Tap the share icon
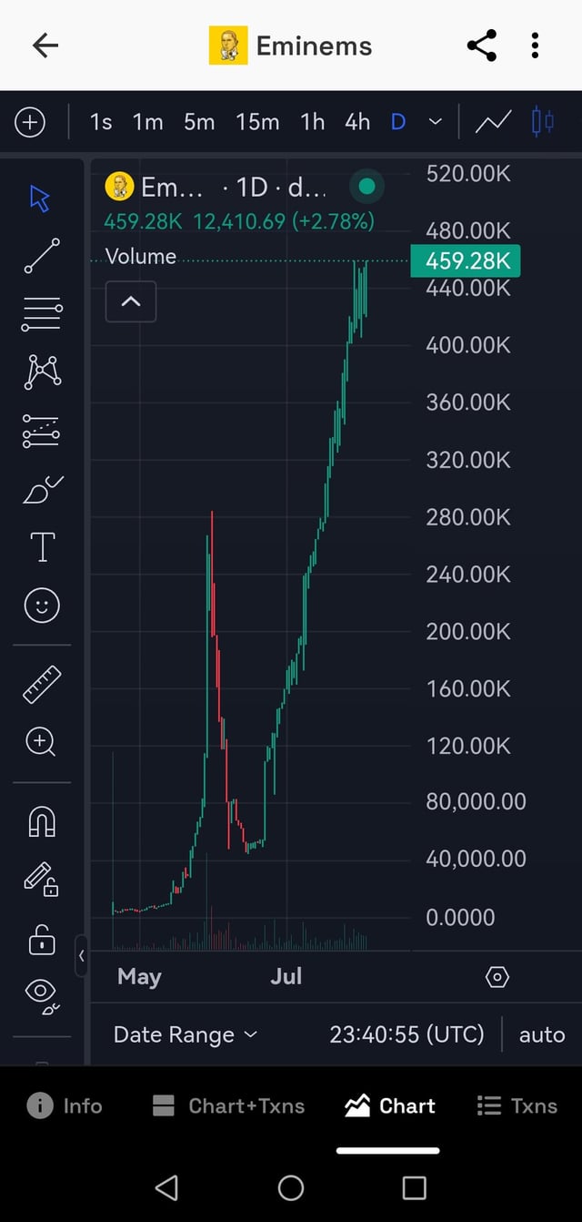 (481, 46)
